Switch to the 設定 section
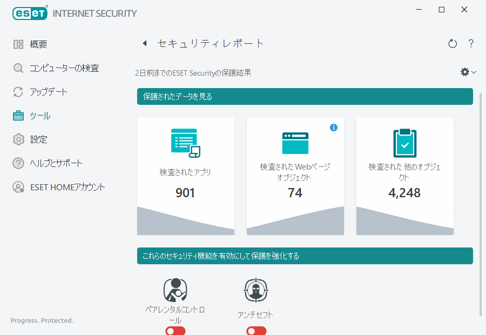 click(x=40, y=139)
